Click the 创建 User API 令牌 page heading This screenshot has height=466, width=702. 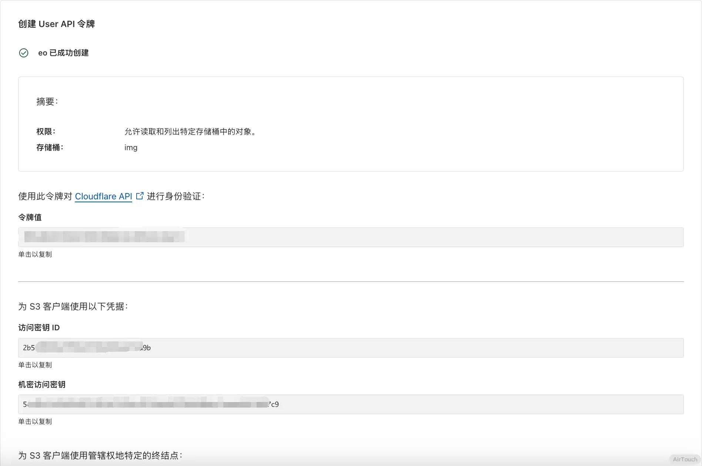[x=57, y=24]
